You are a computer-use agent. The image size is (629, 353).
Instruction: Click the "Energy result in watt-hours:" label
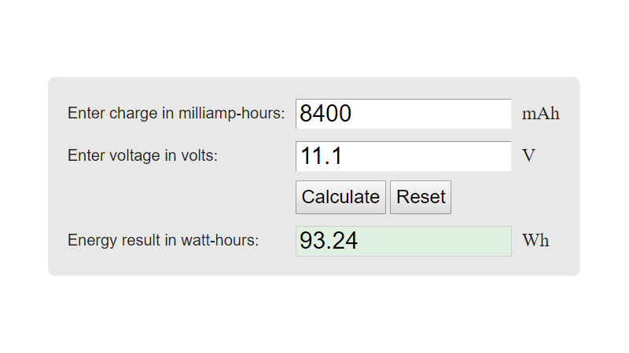point(163,240)
